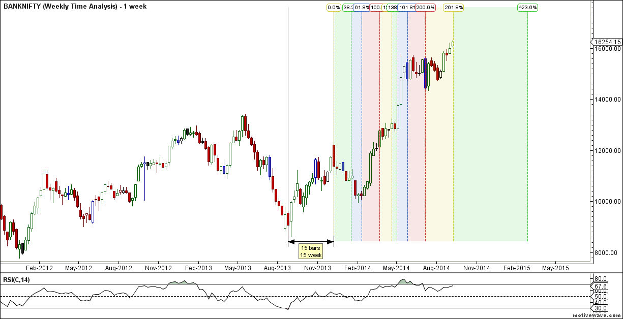Select the '15 bars 15 week' annotation
The width and height of the screenshot is (623, 319).
point(311,250)
